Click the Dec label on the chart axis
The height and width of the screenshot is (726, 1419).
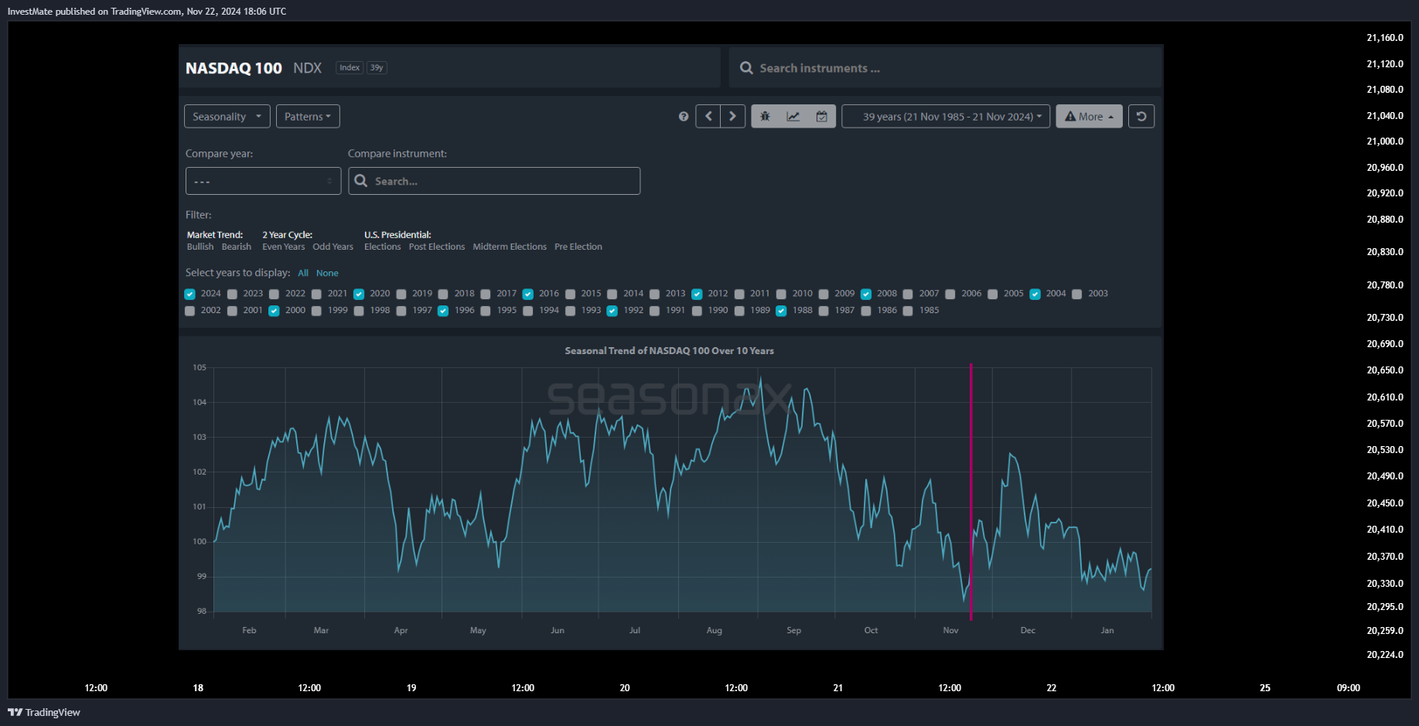tap(1028, 630)
